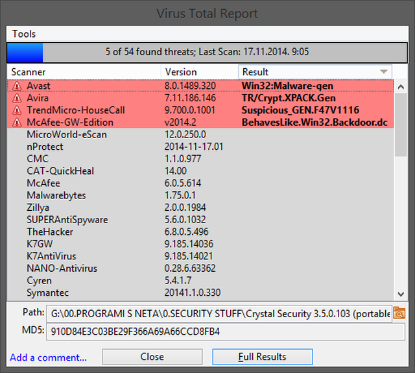
Task: Click the warning icon beside Avira
Action: coord(17,98)
